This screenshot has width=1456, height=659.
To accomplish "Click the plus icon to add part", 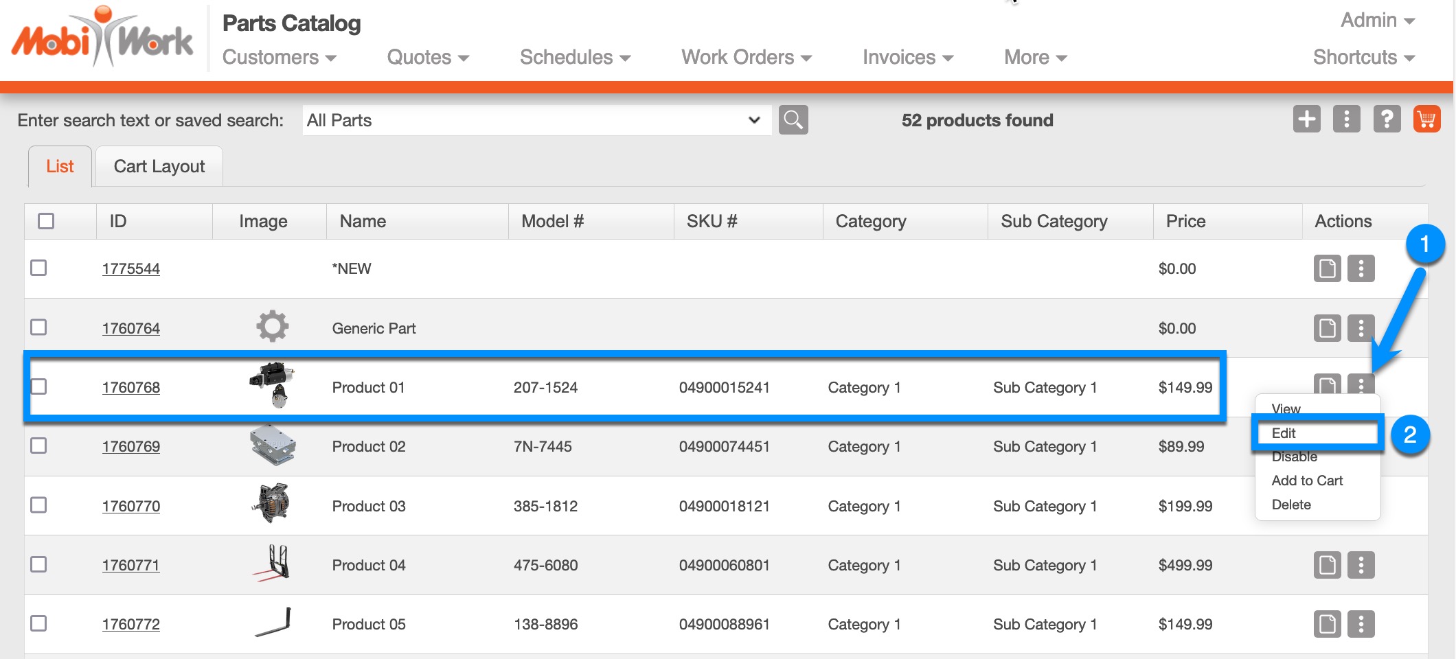I will (1306, 119).
